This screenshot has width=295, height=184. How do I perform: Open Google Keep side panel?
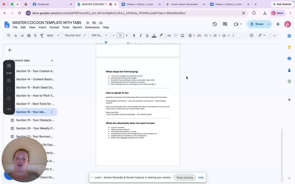click(x=289, y=47)
